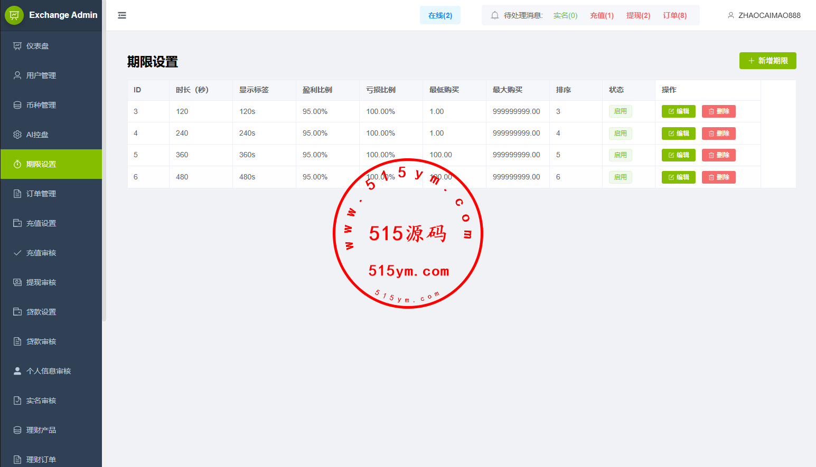Image resolution: width=816 pixels, height=467 pixels.
Task: Open 币种管理 in the sidebar
Action: [x=41, y=105]
